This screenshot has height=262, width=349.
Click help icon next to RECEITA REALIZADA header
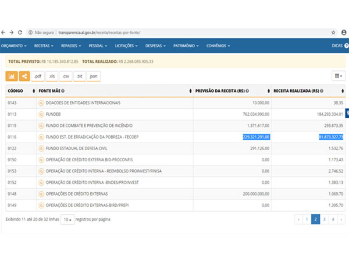322,91
